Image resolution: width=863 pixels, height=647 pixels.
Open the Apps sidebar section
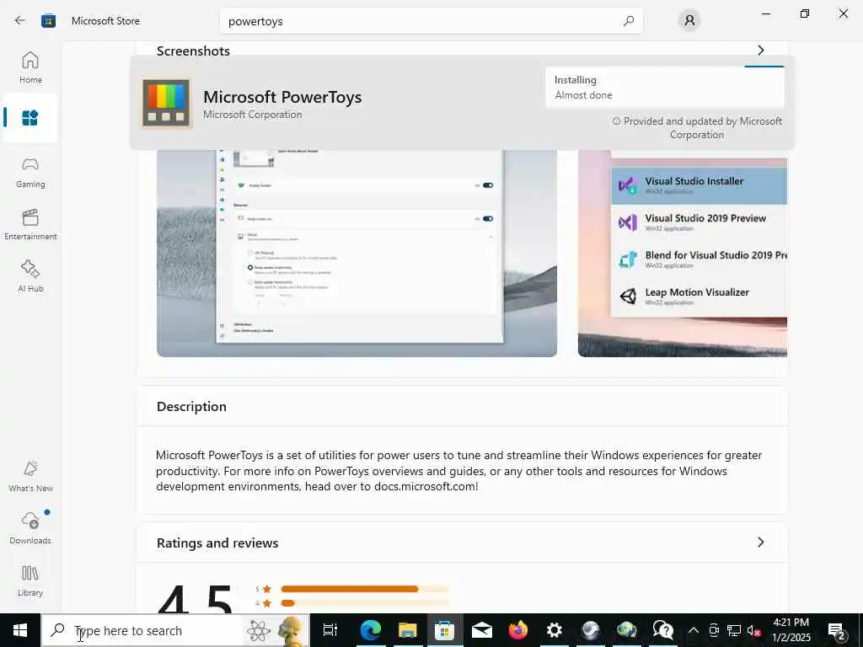coord(30,118)
